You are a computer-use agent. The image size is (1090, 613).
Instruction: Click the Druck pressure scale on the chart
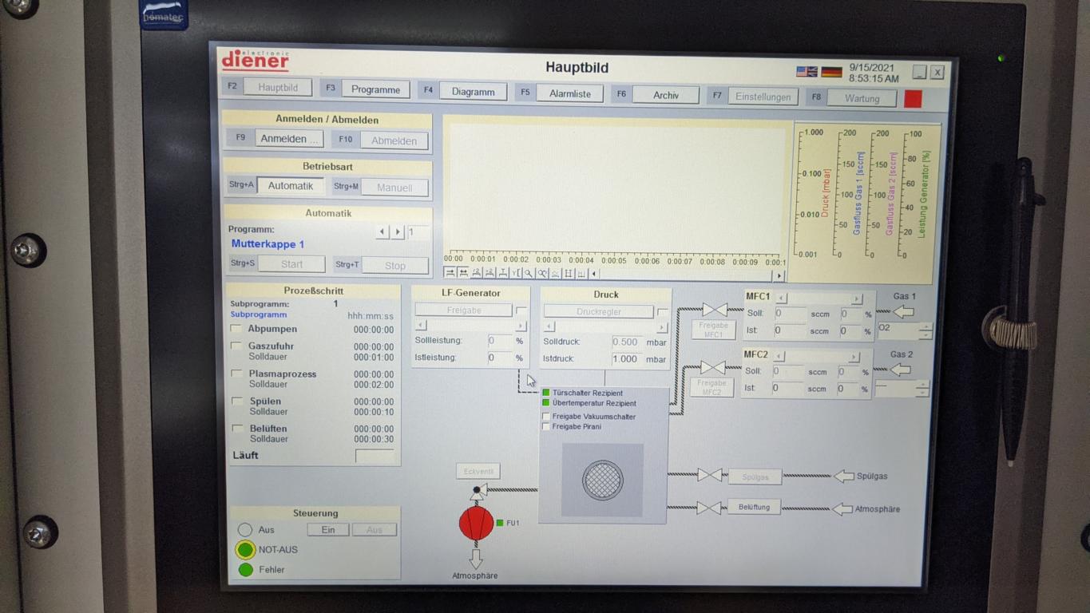point(815,194)
